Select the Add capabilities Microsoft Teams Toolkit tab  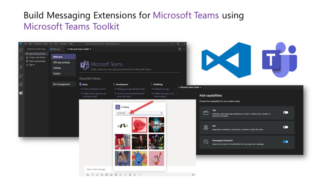[190, 87]
